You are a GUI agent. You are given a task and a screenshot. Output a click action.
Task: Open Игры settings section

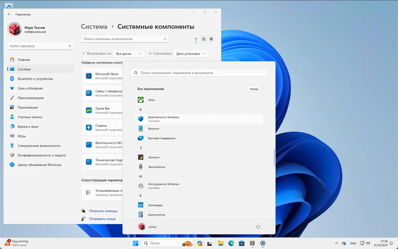[41, 136]
